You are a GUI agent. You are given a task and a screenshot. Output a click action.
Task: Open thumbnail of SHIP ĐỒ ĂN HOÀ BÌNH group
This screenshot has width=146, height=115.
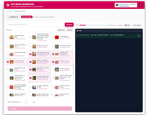pyautogui.click(x=12, y=37)
